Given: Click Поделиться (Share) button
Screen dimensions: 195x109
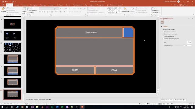Looking at the screenshot, I should coord(184,5).
